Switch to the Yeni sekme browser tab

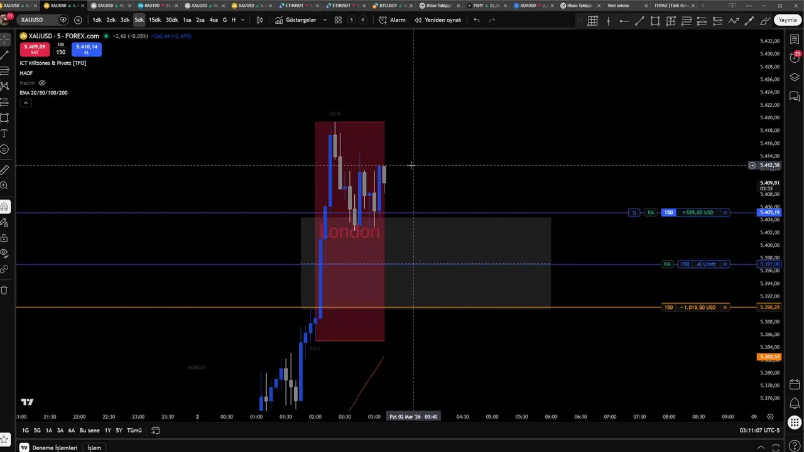click(626, 6)
